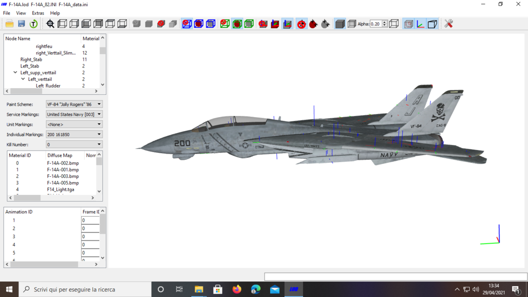Open the Unit Markings dropdown
This screenshot has height=297, width=528.
point(74,124)
